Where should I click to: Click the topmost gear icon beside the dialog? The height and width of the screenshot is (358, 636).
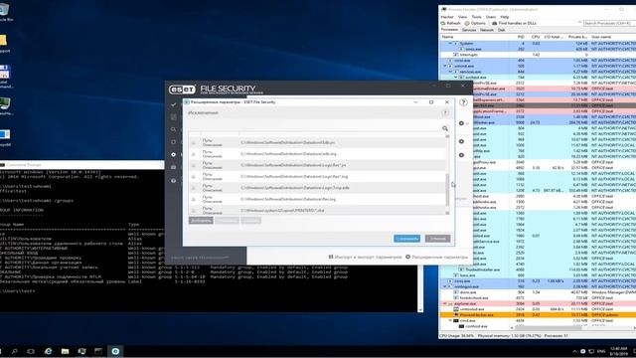coord(461,123)
